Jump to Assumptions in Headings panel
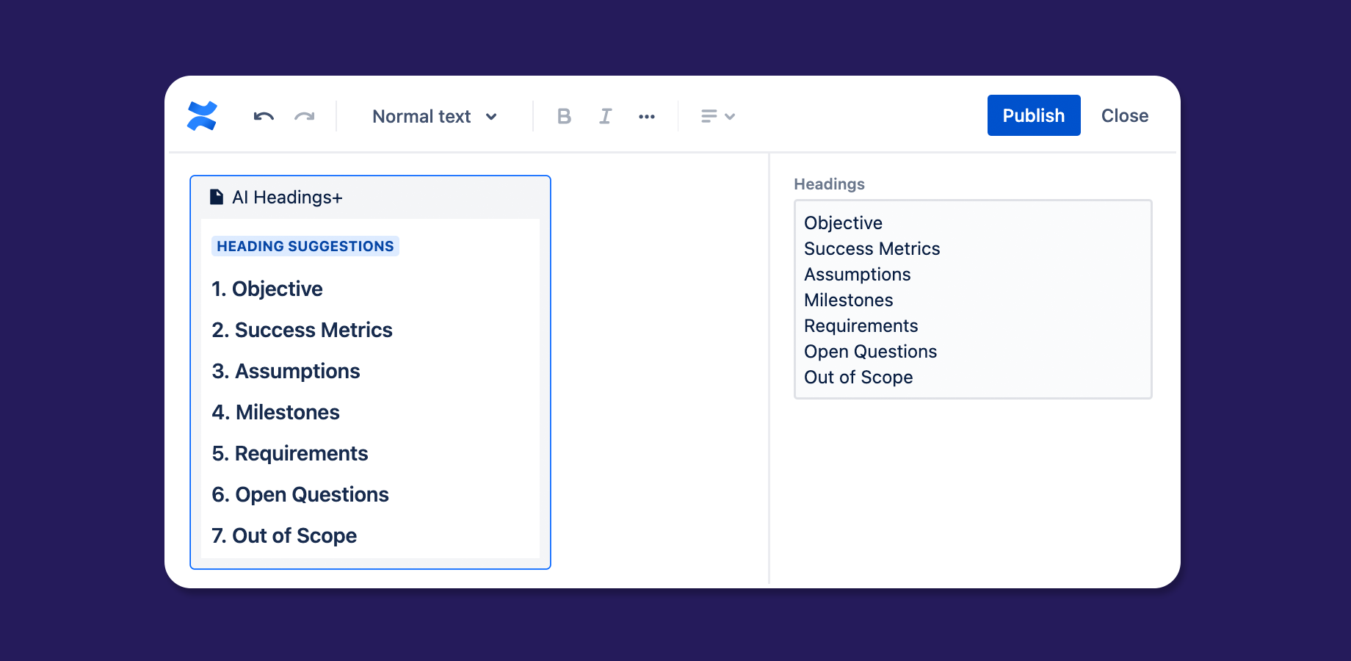 (857, 275)
